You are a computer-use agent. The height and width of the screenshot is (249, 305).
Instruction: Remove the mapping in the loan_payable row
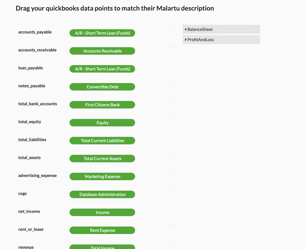click(173, 64)
